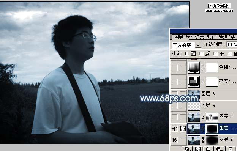Click the link box of the 色相 layer

[x=183, y=68]
